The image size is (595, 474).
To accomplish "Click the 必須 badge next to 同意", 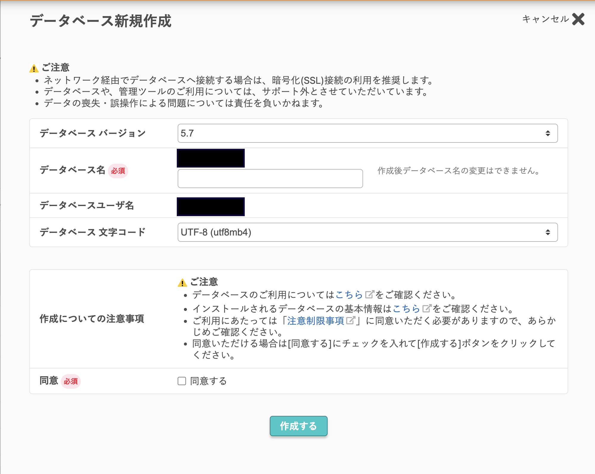I will point(71,381).
